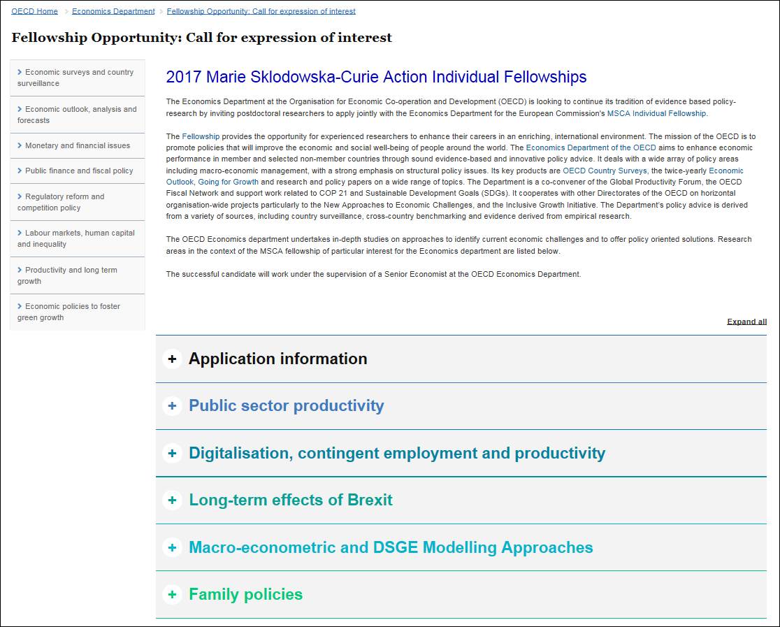
Task: Open Monetary and financial issues sidebar item
Action: (x=78, y=146)
